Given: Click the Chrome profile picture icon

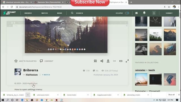Looking at the screenshot, I should click(174, 7).
